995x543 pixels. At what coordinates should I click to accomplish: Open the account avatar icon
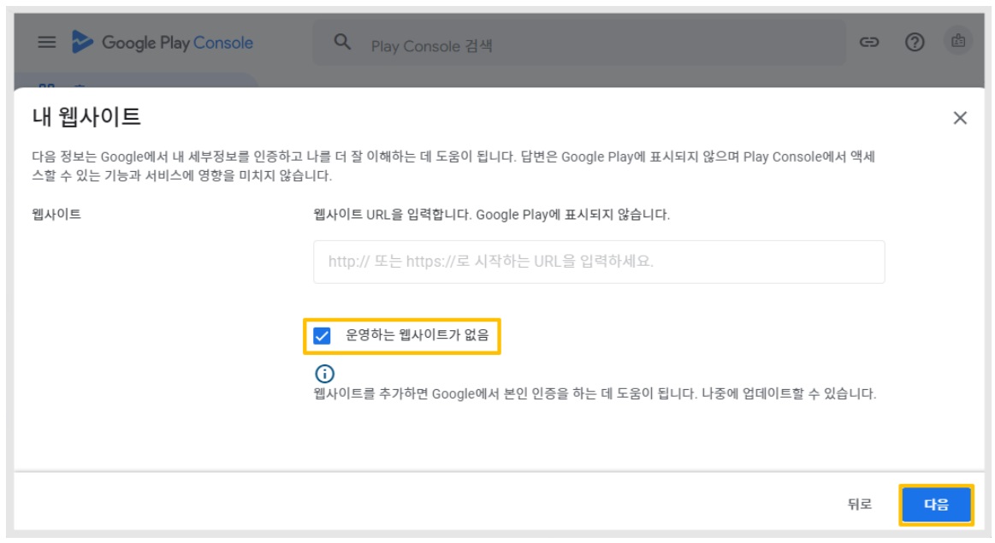(x=958, y=41)
